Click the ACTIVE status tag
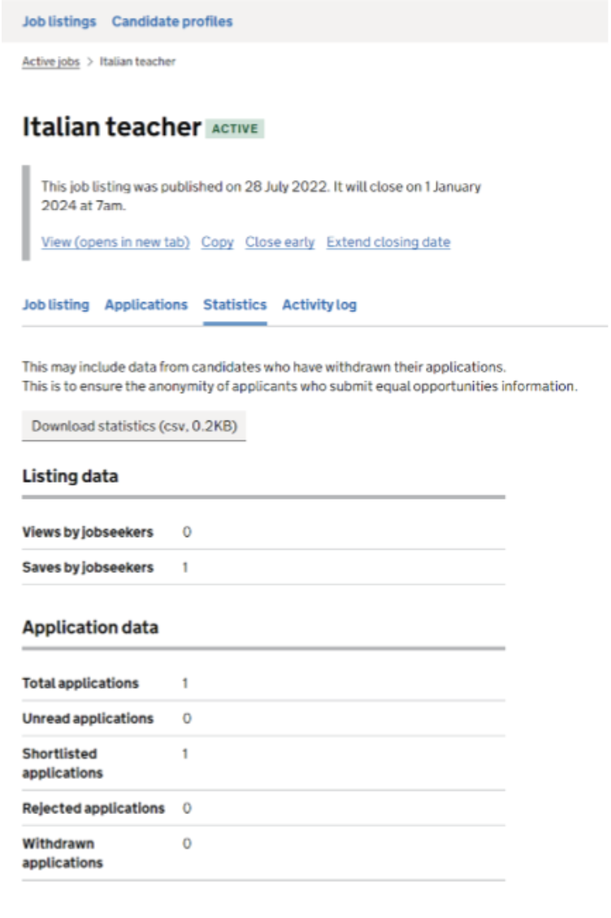Viewport: 611px width, 918px height. (236, 128)
